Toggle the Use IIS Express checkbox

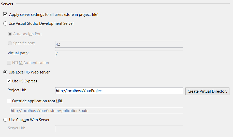click(x=9, y=81)
